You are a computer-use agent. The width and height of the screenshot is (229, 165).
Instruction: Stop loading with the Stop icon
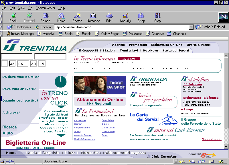(x=157, y=17)
